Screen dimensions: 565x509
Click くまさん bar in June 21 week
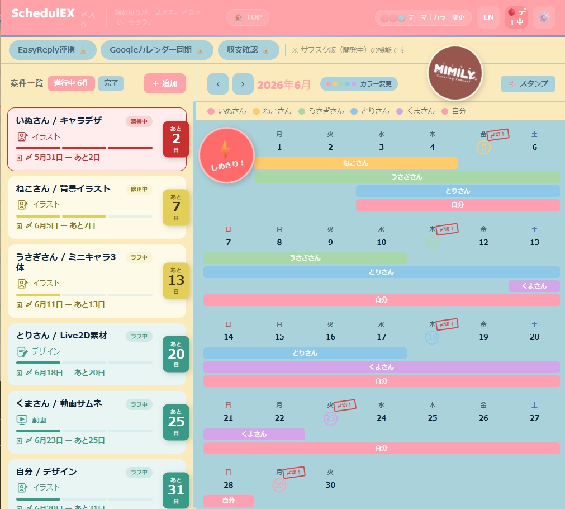click(254, 434)
